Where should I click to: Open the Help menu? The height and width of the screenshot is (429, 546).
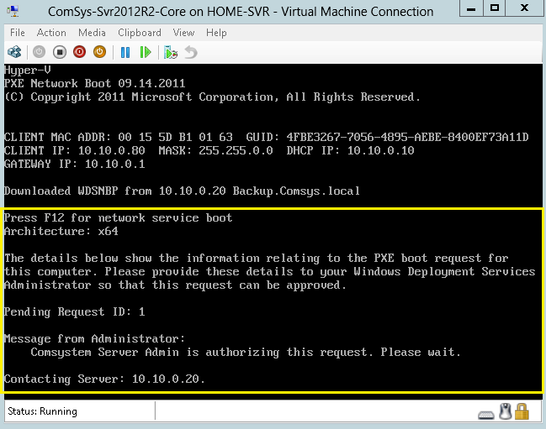click(x=216, y=33)
